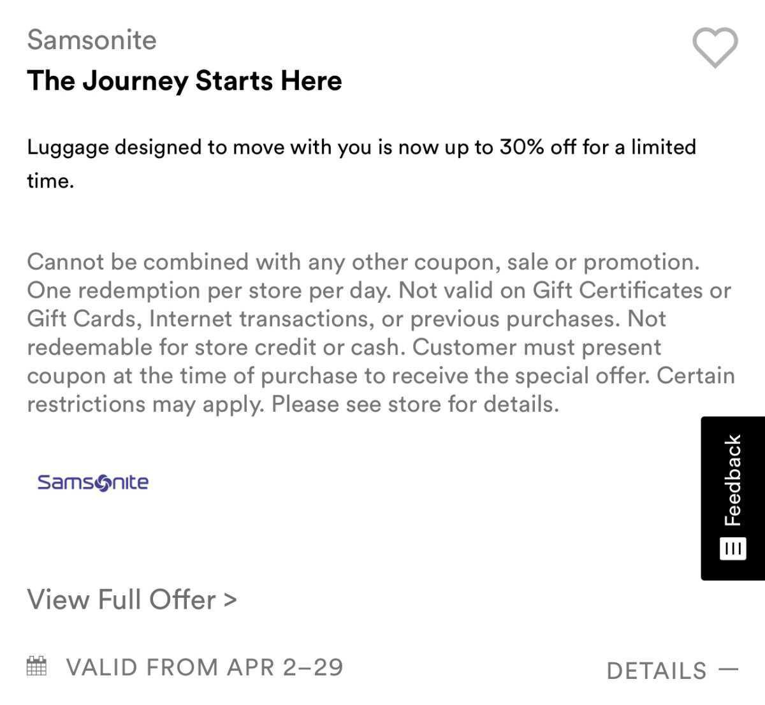Image resolution: width=765 pixels, height=705 pixels.
Task: Click the Valid From Apr 2–29 text
Action: [205, 667]
